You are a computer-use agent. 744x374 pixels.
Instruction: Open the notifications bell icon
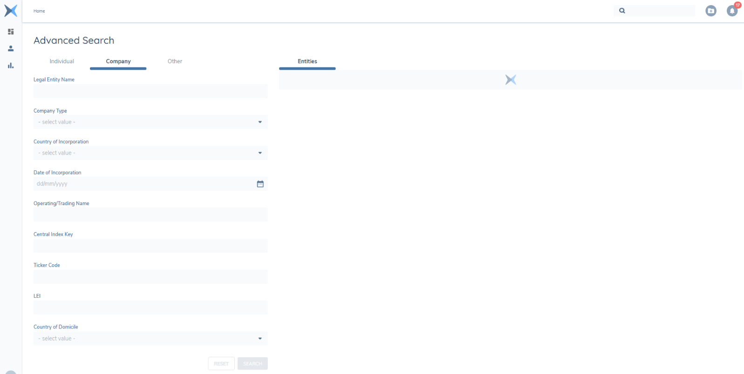click(732, 11)
